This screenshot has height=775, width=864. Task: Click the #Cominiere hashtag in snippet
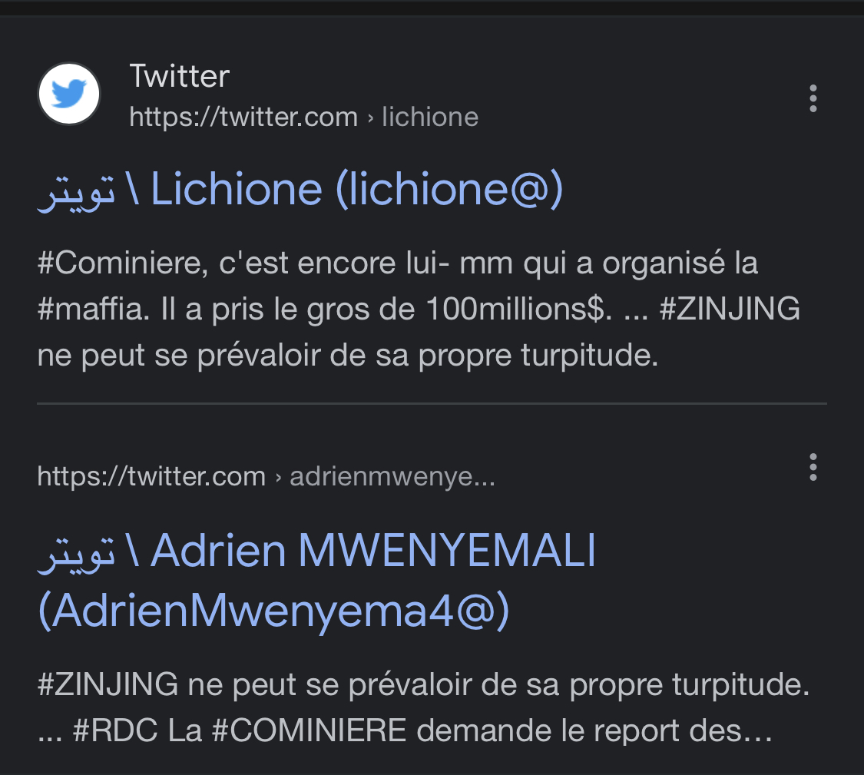point(123,263)
